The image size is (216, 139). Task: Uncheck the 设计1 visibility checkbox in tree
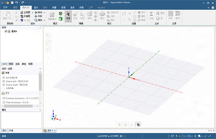[x=6, y=31]
